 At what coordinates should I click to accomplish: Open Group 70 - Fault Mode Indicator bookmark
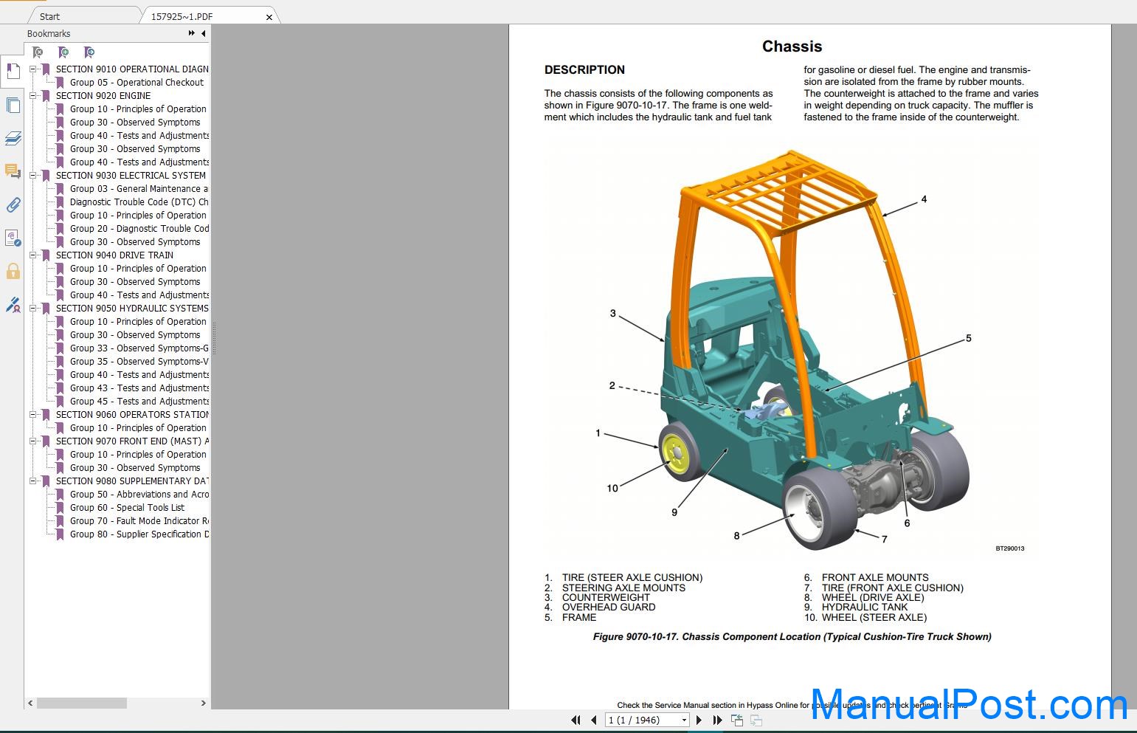click(139, 520)
